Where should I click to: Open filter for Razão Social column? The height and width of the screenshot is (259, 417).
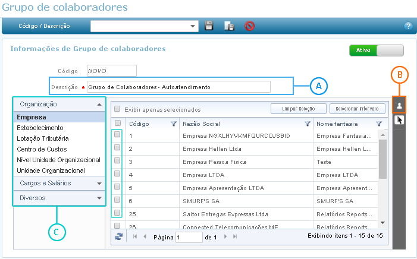(308, 124)
